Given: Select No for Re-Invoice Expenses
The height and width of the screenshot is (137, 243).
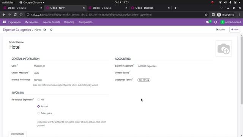Looking at the screenshot, I should click(38, 100).
